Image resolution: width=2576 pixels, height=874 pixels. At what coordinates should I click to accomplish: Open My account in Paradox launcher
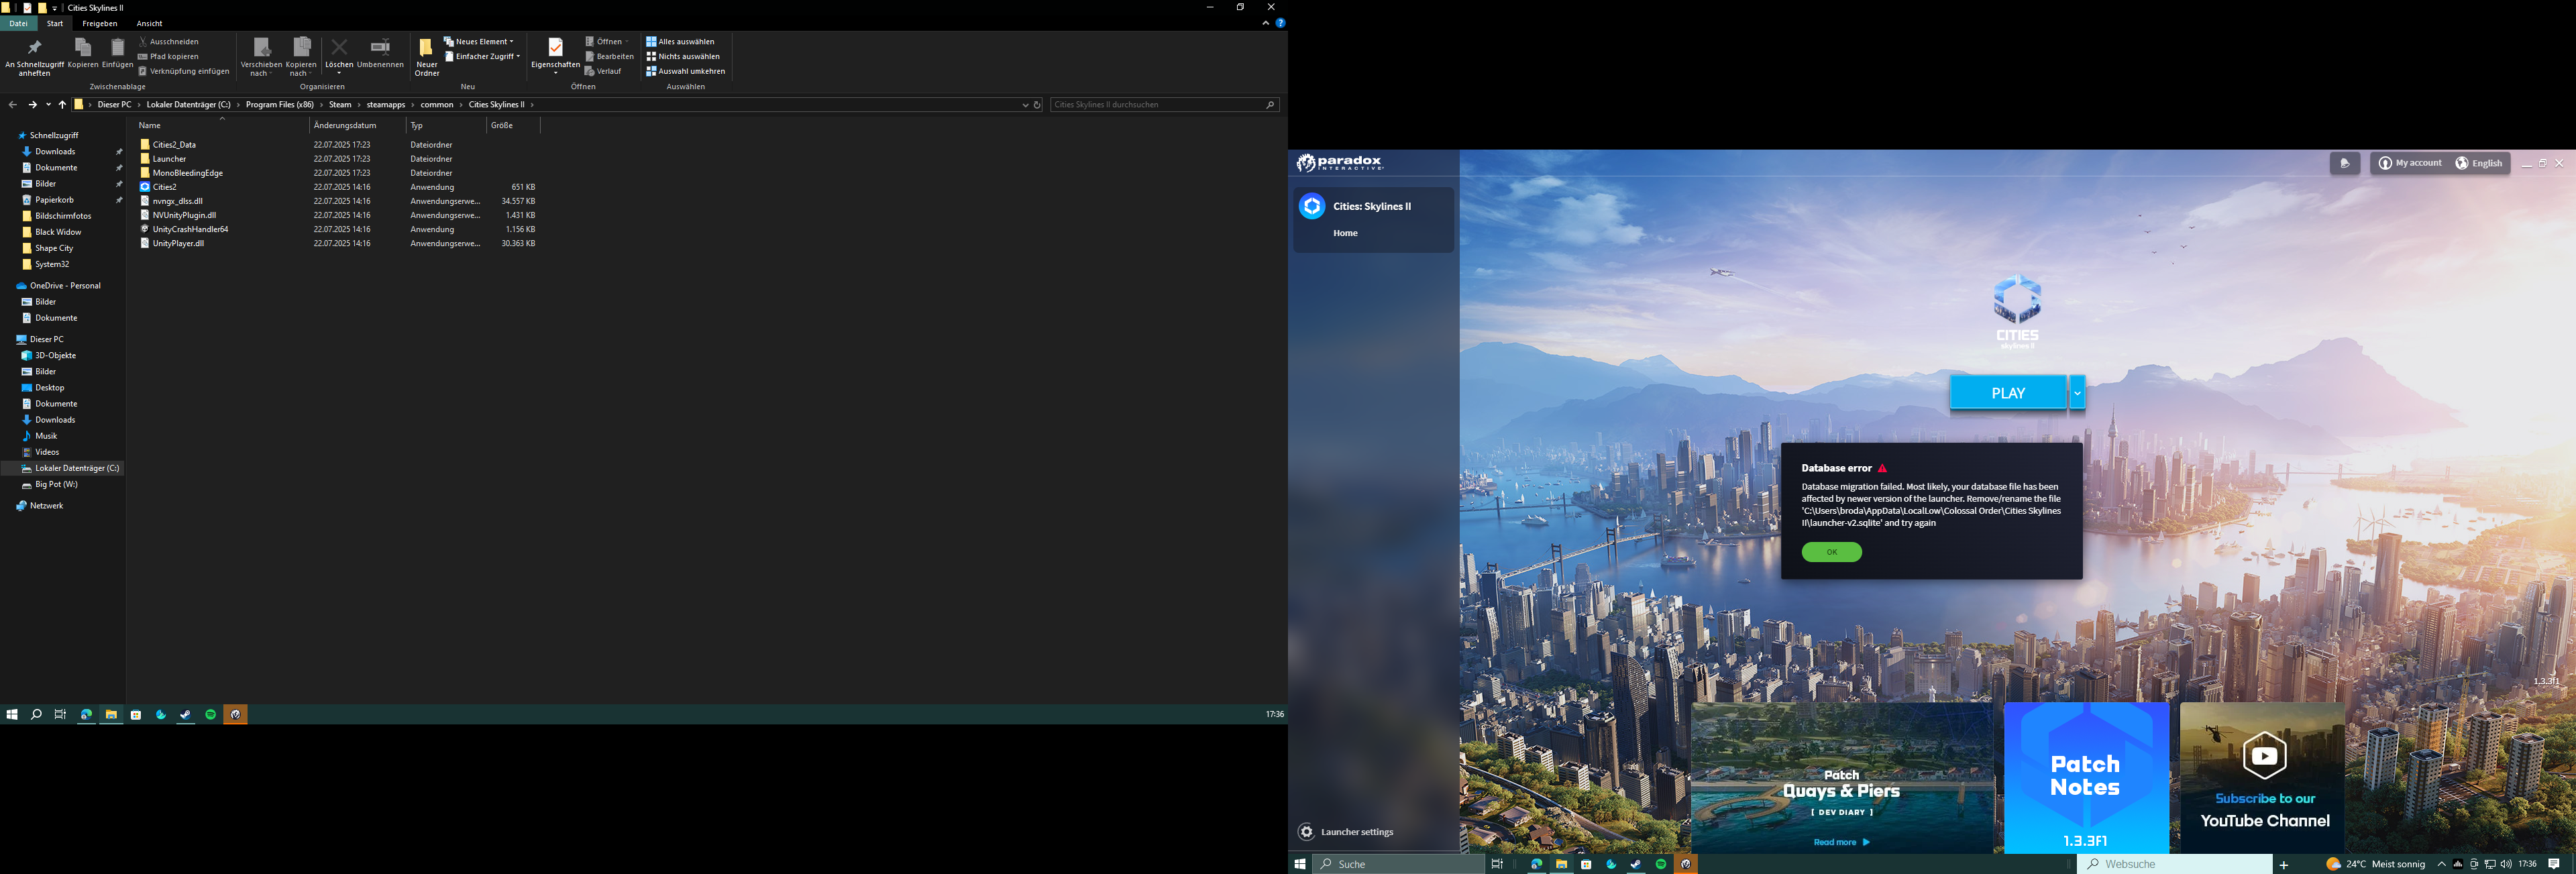point(2410,163)
